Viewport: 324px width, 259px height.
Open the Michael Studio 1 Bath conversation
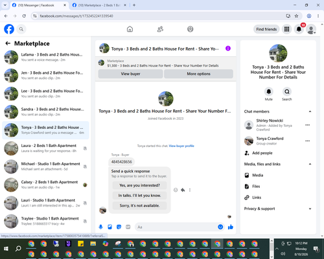pyautogui.click(x=45, y=166)
